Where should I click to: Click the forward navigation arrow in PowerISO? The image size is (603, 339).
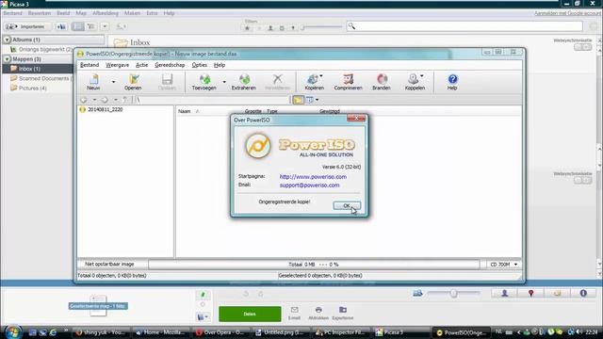105,100
